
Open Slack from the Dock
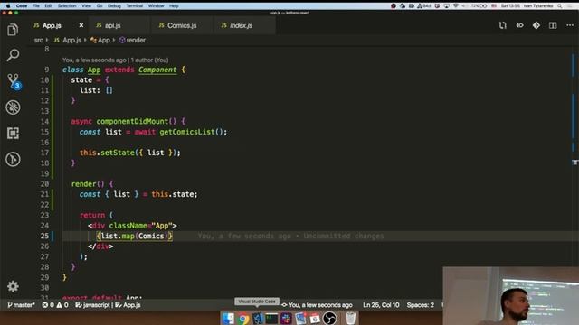pyautogui.click(x=286, y=318)
